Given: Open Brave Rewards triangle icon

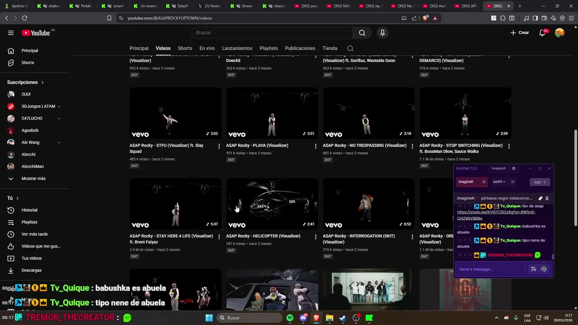Looking at the screenshot, I should pyautogui.click(x=435, y=18).
